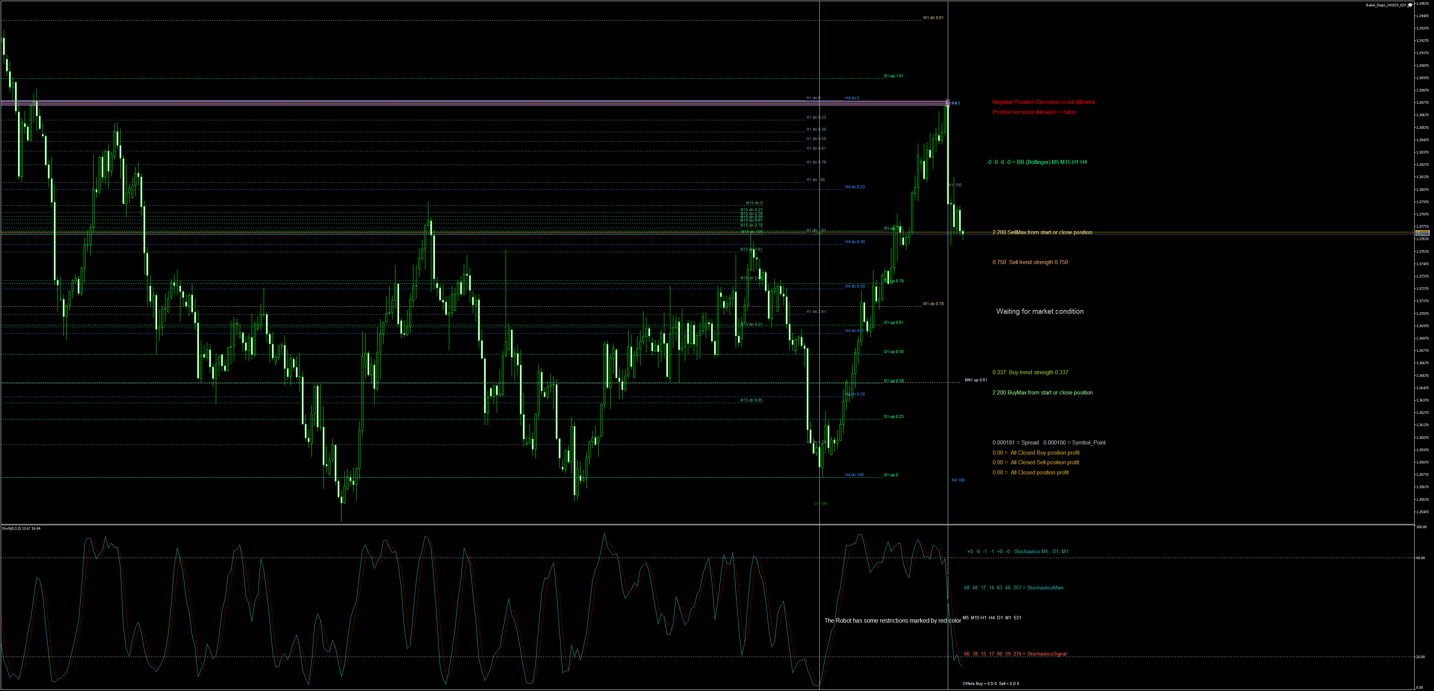The width and height of the screenshot is (1434, 691).
Task: Click the 'Buy trend strength 0.337' label
Action: tap(1030, 372)
